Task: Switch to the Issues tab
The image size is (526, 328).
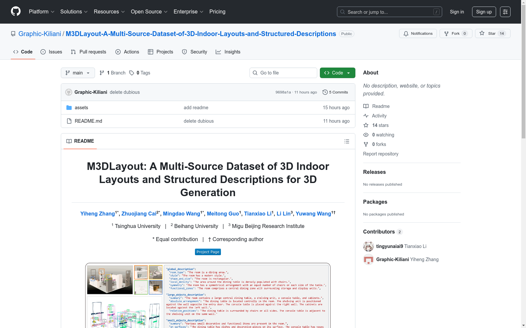Action: (51, 52)
